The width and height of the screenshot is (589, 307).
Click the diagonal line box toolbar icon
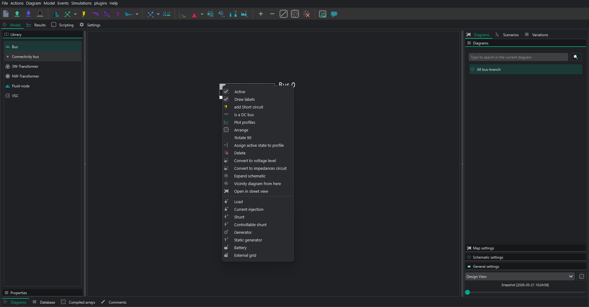pos(284,14)
